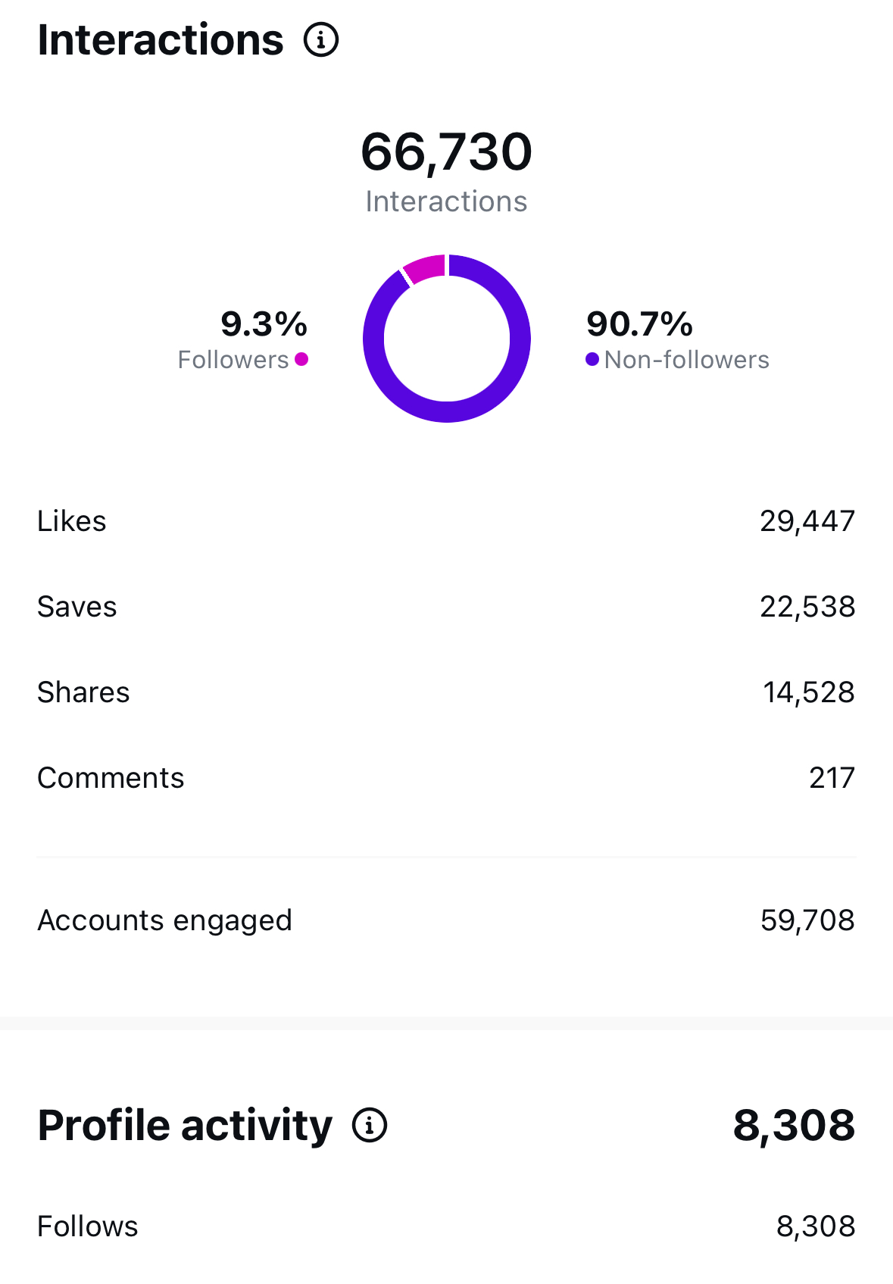Click the purple Non-followers legend dot
The width and height of the screenshot is (893, 1284).
click(x=592, y=359)
